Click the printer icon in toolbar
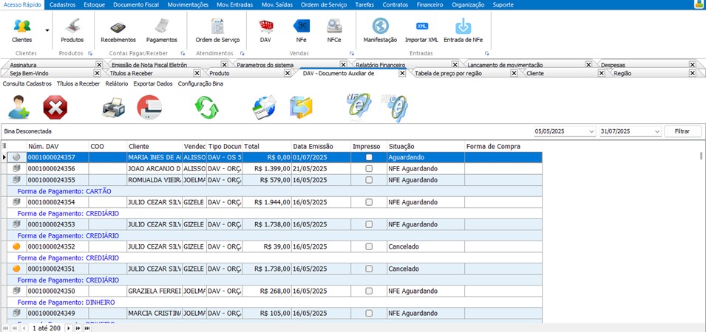The image size is (706, 332). 112,108
